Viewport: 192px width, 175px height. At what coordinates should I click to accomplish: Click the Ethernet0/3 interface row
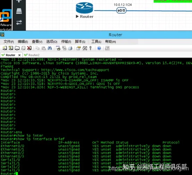[x=86, y=156]
